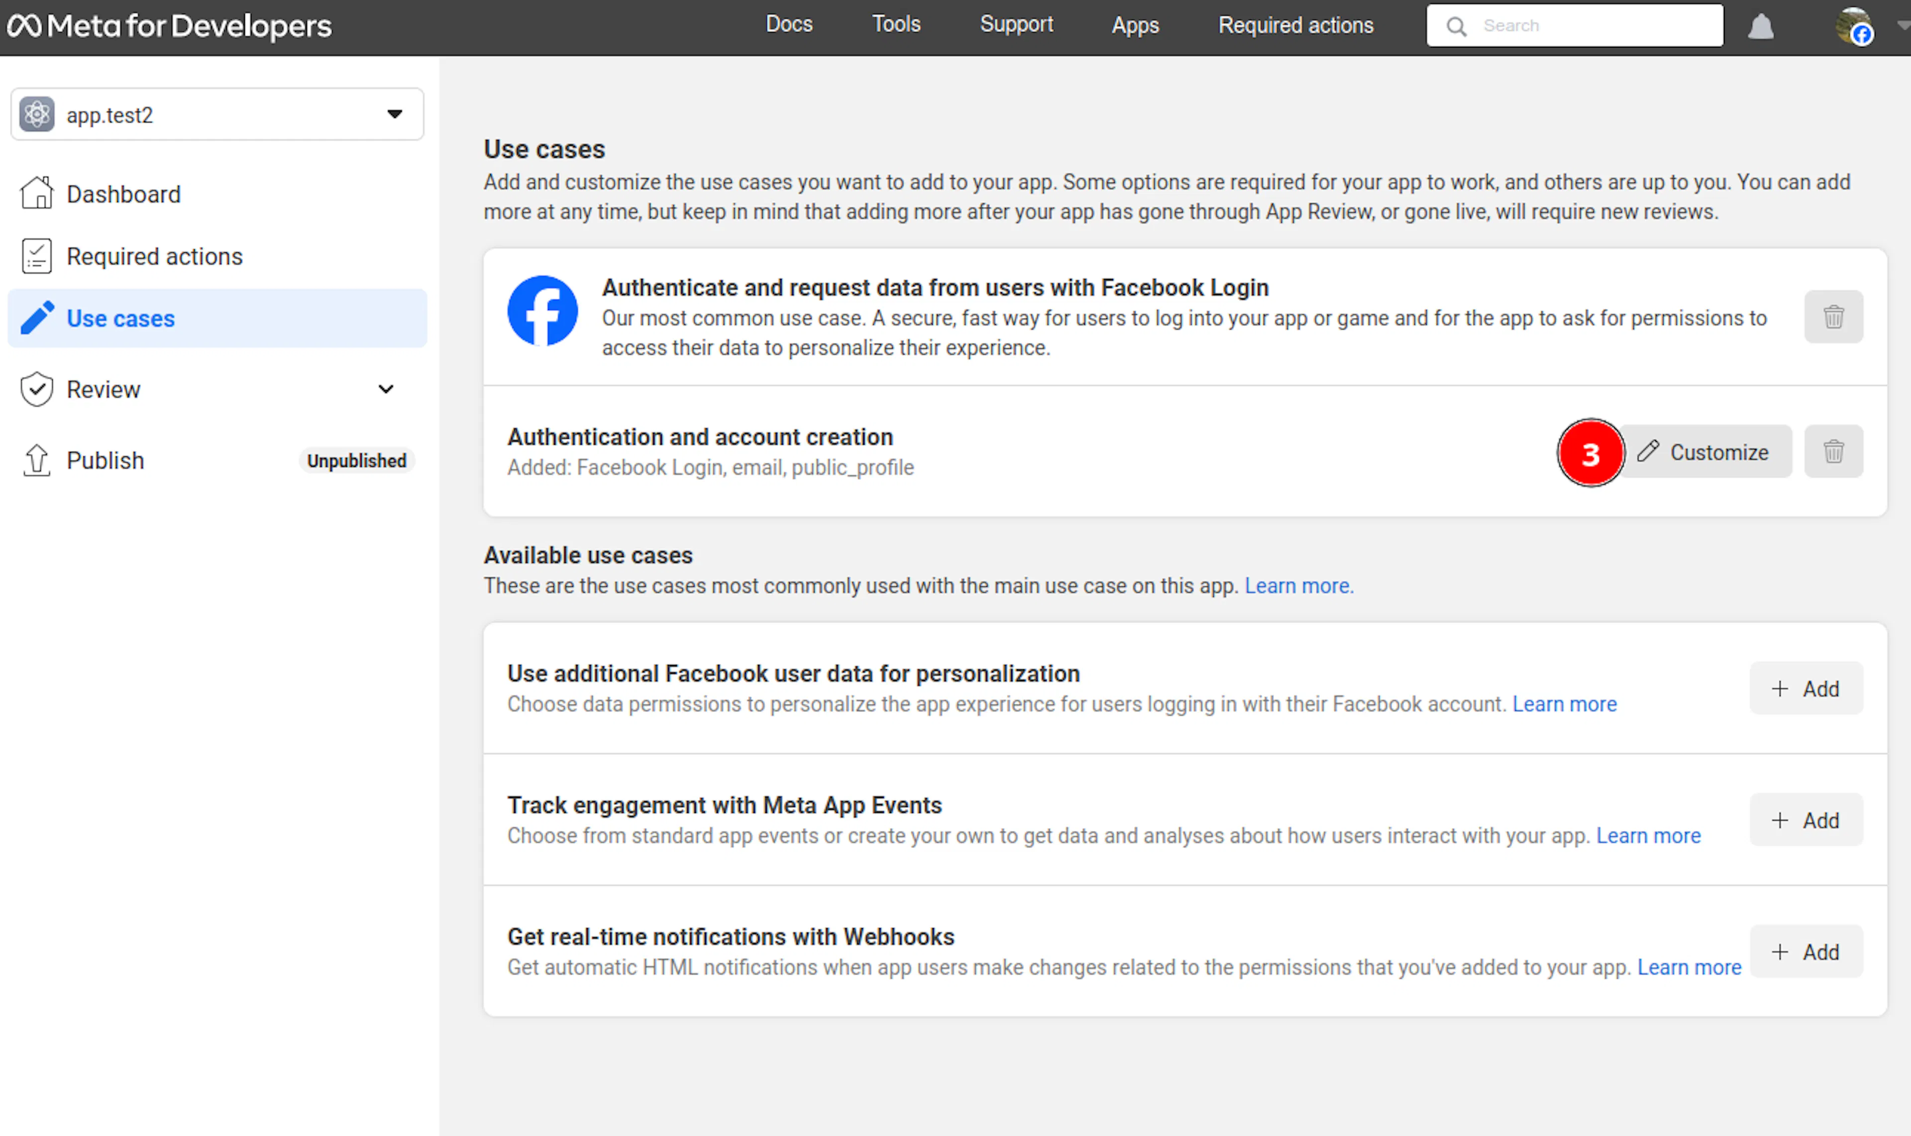Open Learn more for Facebook user data personalization
Image resolution: width=1911 pixels, height=1136 pixels.
pyautogui.click(x=1564, y=704)
